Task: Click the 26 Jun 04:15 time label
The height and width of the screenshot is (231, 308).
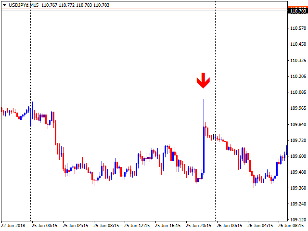Action: (x=260, y=225)
